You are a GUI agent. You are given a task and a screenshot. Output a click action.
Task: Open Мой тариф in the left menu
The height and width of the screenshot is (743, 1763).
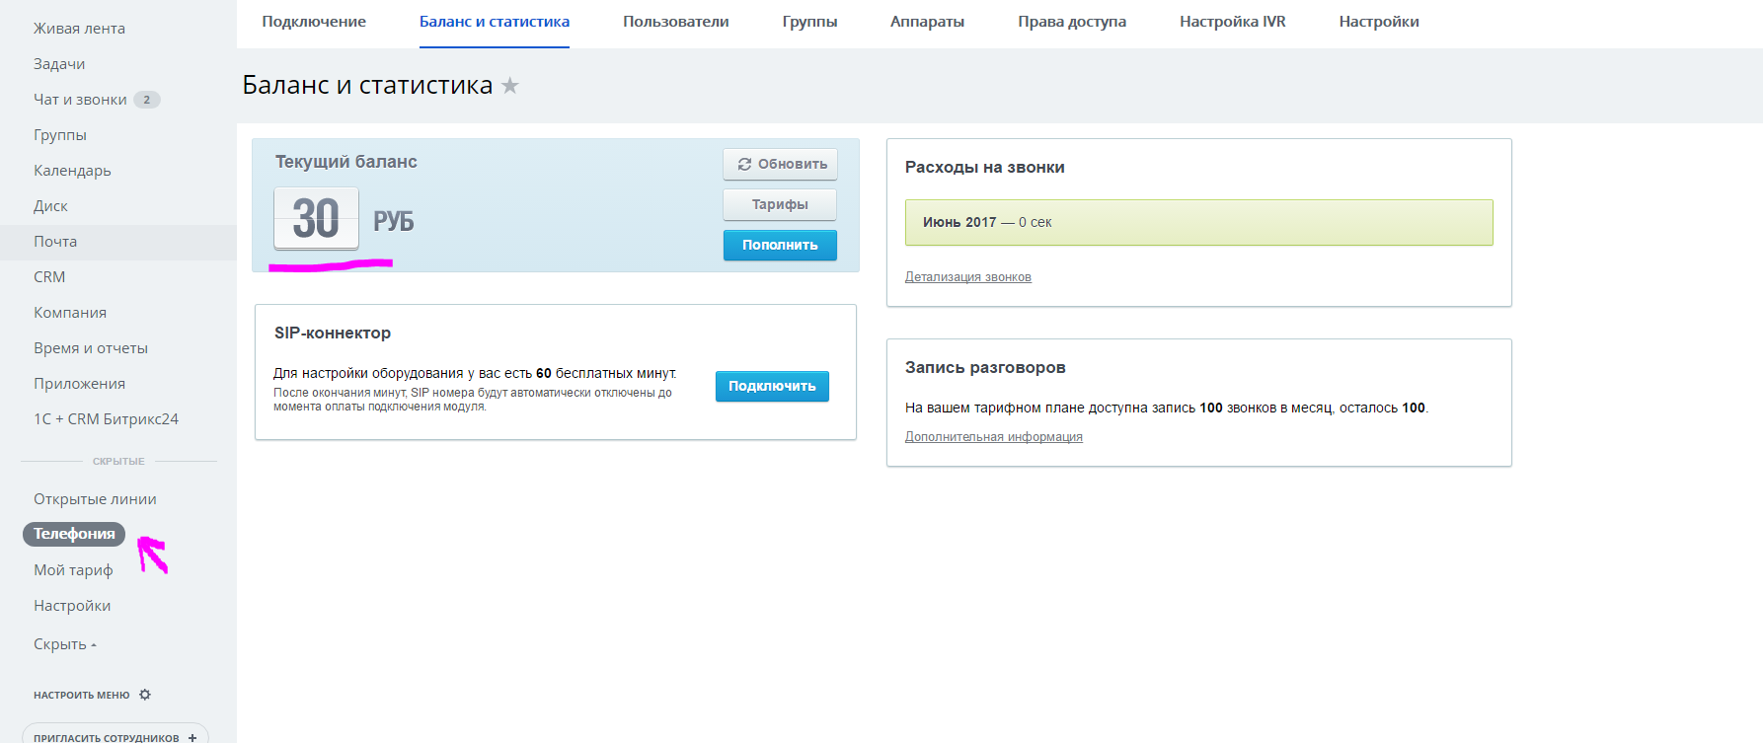pyautogui.click(x=73, y=570)
